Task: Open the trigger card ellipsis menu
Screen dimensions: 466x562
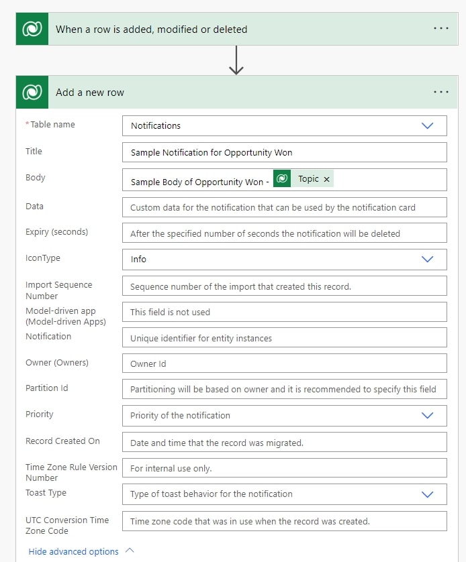Action: coord(441,28)
